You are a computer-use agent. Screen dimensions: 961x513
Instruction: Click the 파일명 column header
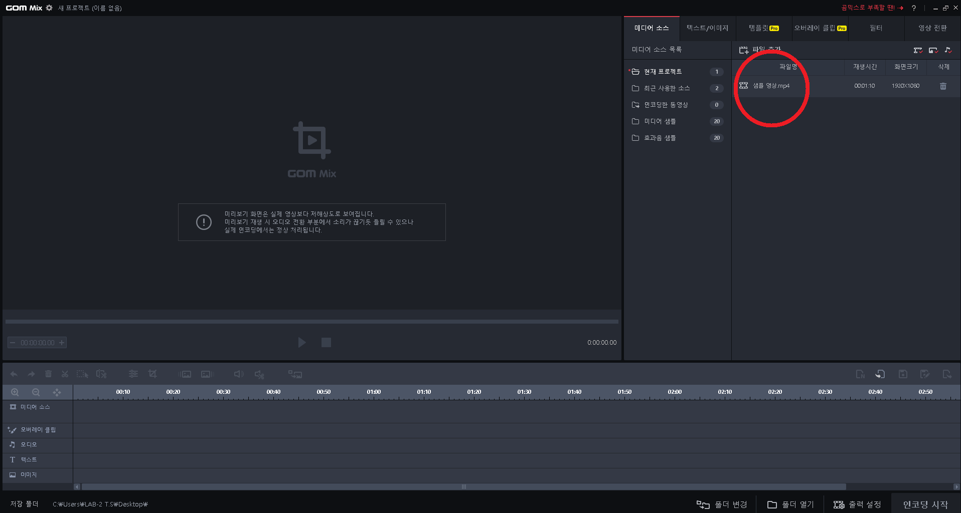coord(788,67)
